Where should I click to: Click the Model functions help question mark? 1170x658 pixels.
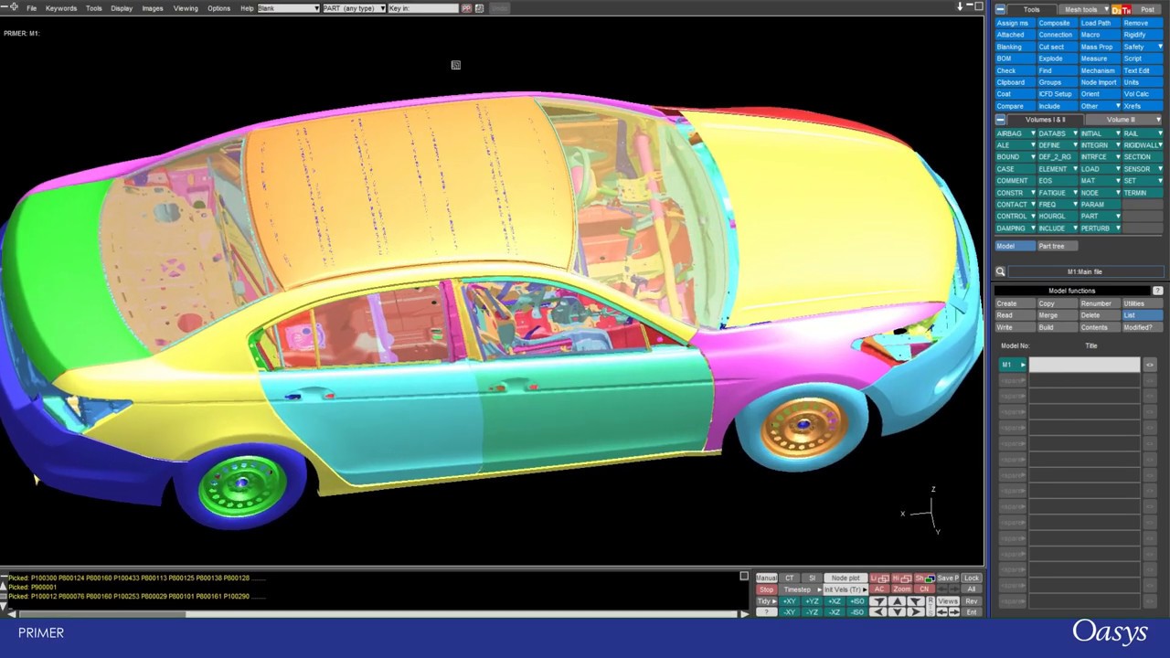(1157, 291)
